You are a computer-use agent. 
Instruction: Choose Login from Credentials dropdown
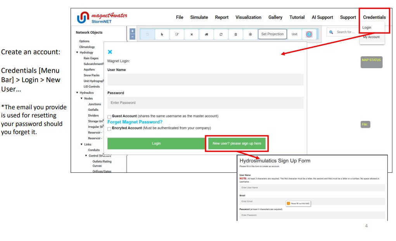367,28
